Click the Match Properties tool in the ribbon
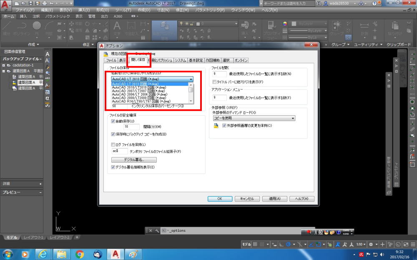Viewport: 417px width, 260px height. [271, 30]
